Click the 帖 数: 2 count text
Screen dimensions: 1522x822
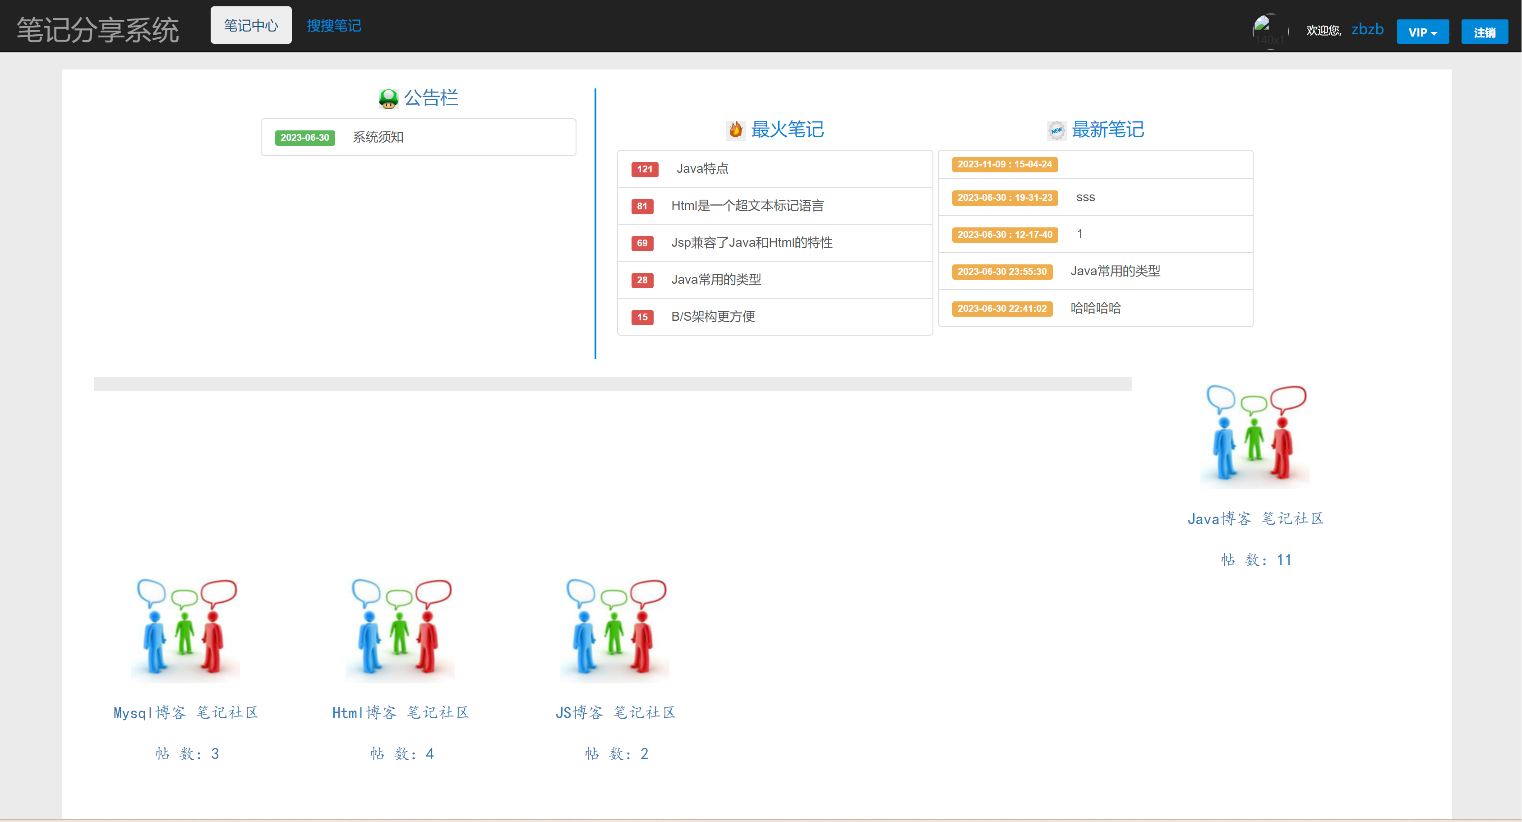click(x=616, y=753)
